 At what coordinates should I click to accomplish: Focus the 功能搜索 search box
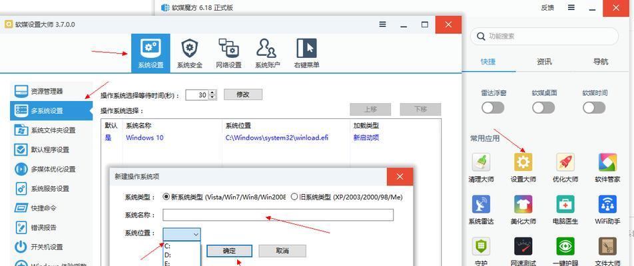tap(544, 37)
